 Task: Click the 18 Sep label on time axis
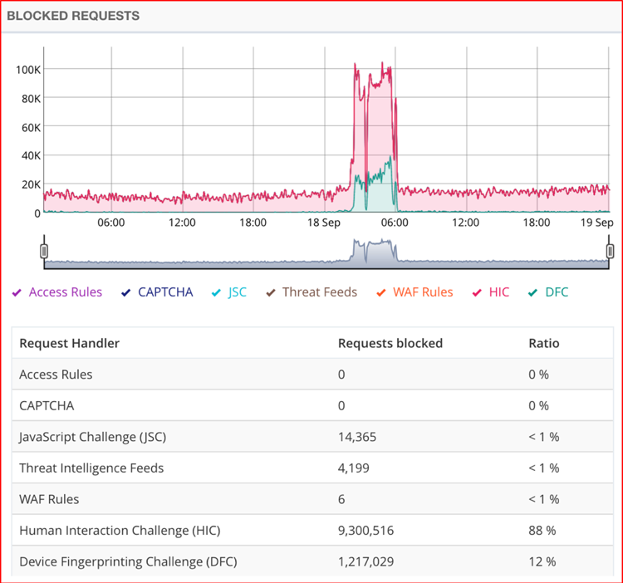coord(324,223)
